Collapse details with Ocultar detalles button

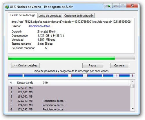pyautogui.click(x=25, y=66)
